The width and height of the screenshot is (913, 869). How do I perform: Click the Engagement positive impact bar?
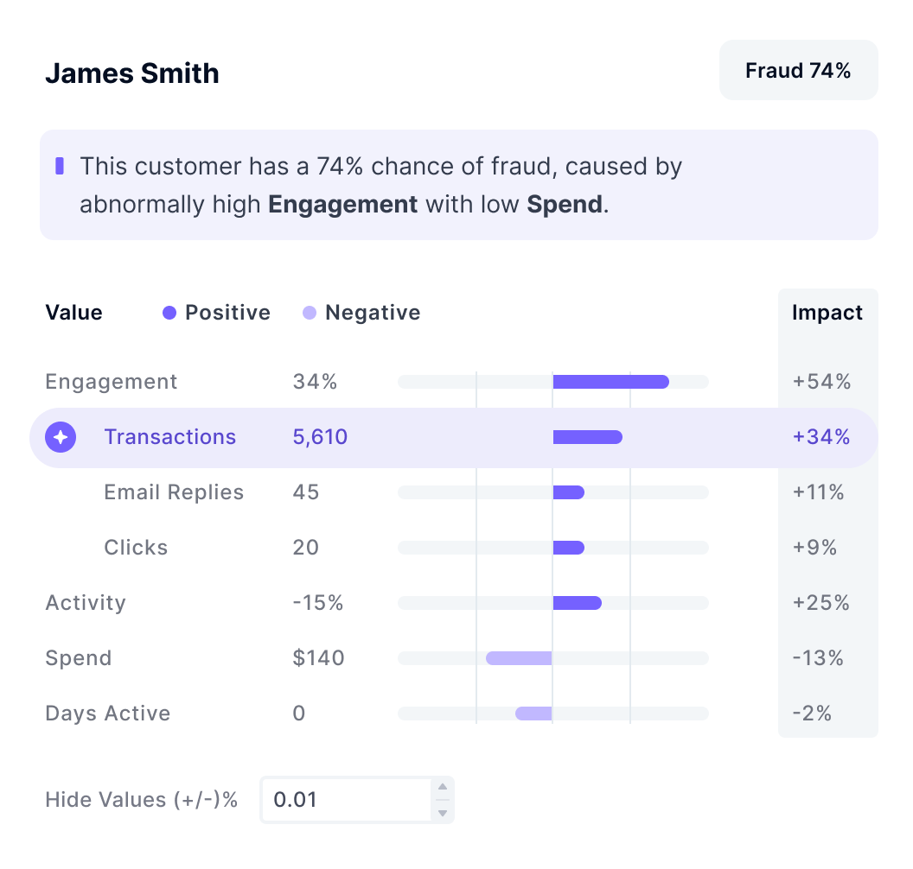(610, 382)
